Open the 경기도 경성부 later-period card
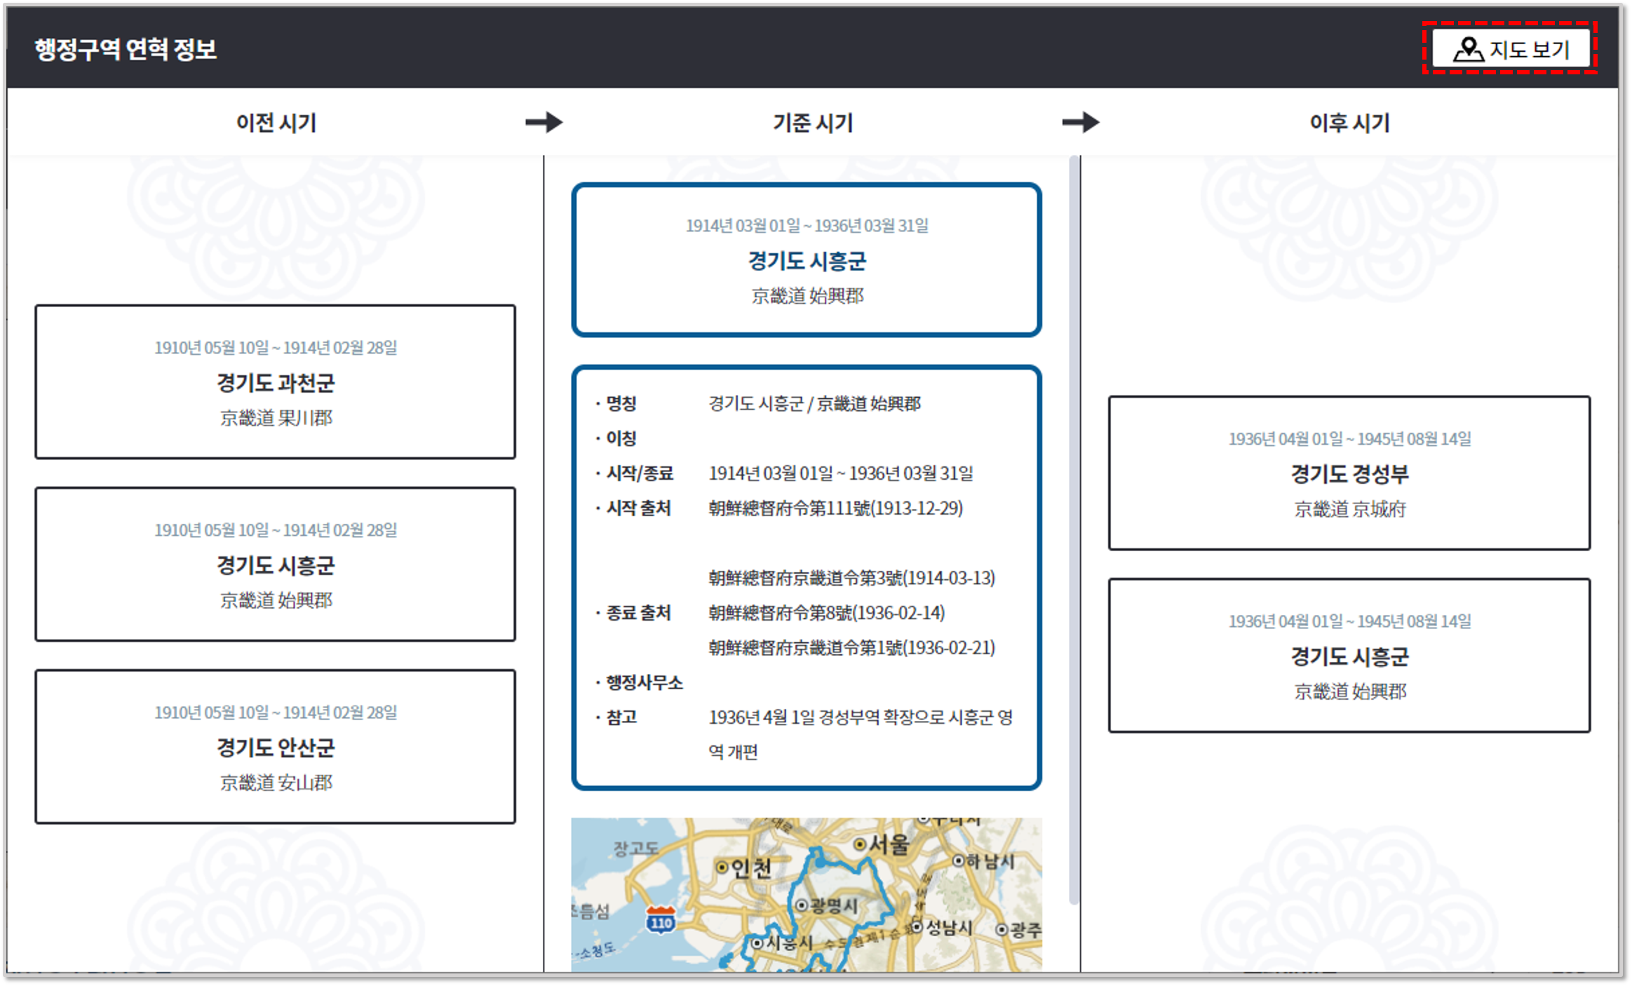 click(x=1349, y=473)
